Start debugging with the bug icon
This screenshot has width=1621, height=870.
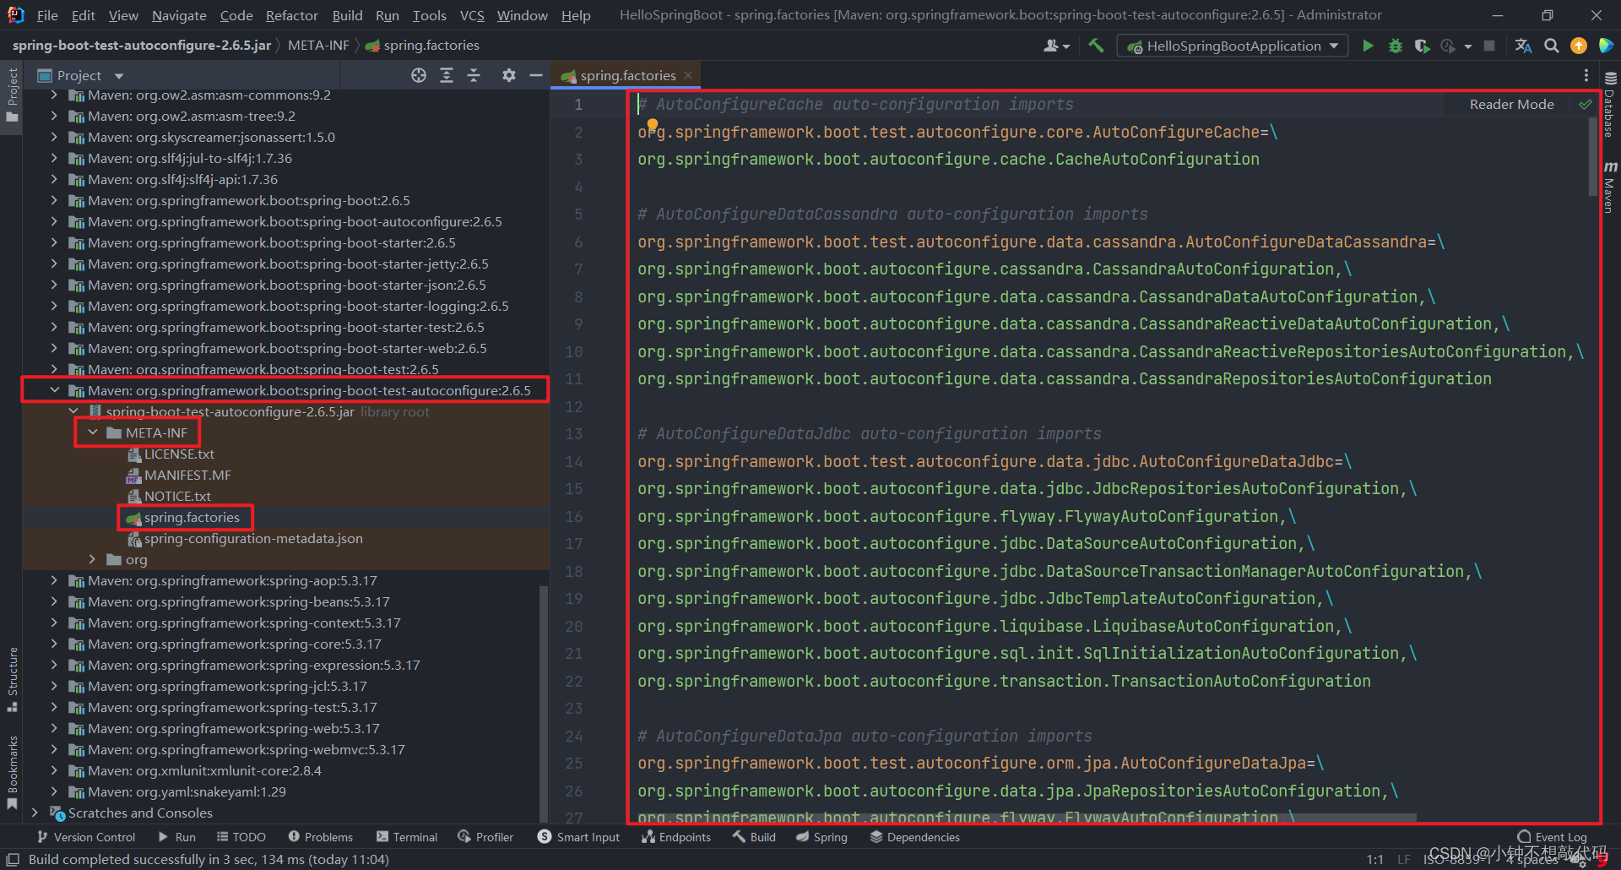1395,46
